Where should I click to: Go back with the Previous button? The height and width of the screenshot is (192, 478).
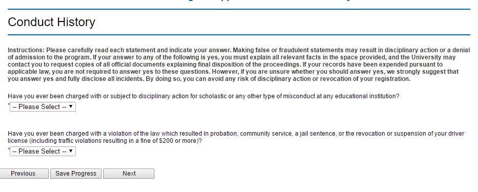(x=23, y=174)
